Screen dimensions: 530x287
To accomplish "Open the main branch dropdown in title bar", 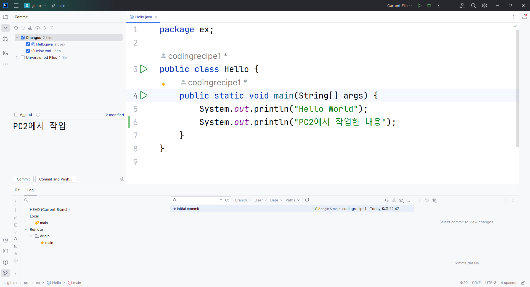I will [61, 6].
